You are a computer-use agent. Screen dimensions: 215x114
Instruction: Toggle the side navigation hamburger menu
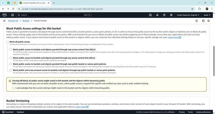click(x=4, y=21)
